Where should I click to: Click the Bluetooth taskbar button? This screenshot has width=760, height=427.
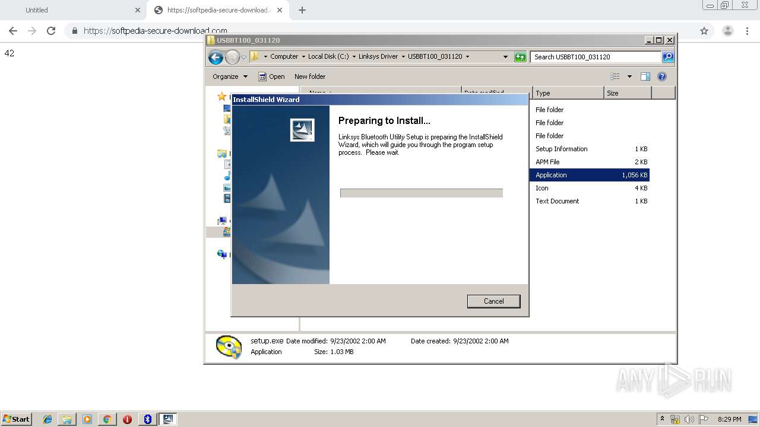tap(148, 419)
